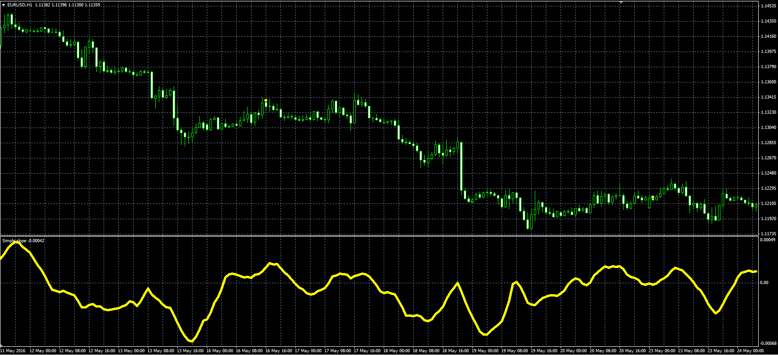
Task: Click the 1.12855 price scale label
Action: point(768,143)
